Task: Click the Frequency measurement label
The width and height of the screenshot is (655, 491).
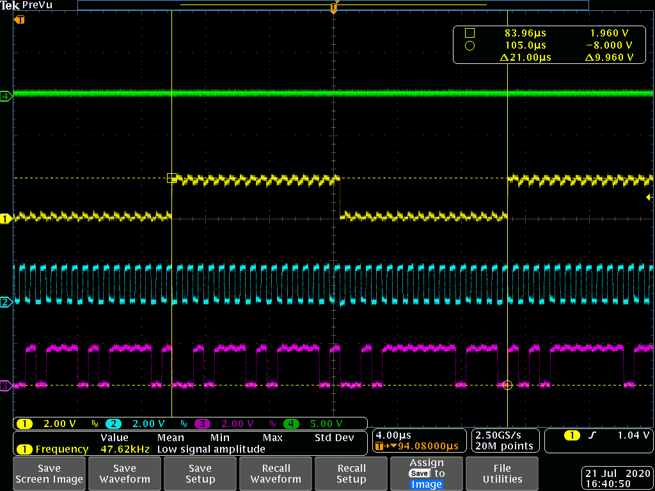Action: point(62,449)
